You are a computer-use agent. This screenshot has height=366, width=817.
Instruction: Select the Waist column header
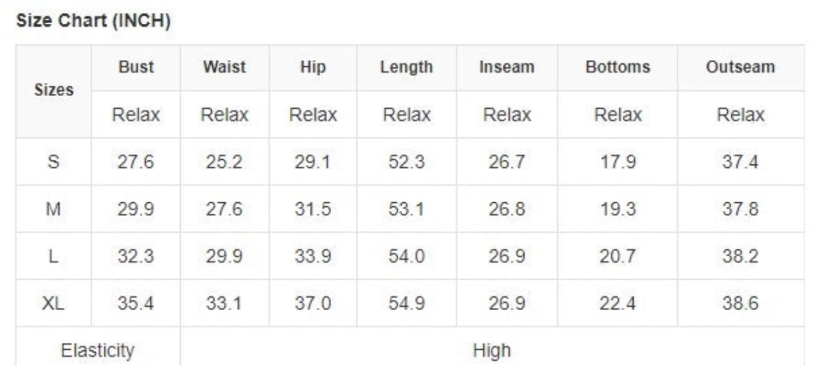click(225, 67)
